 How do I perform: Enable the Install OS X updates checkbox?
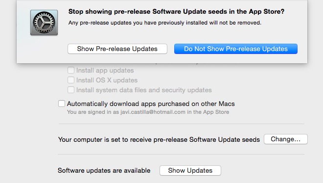[71, 80]
